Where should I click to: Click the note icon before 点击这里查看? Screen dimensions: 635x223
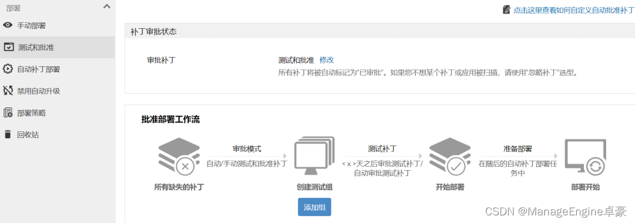[506, 10]
